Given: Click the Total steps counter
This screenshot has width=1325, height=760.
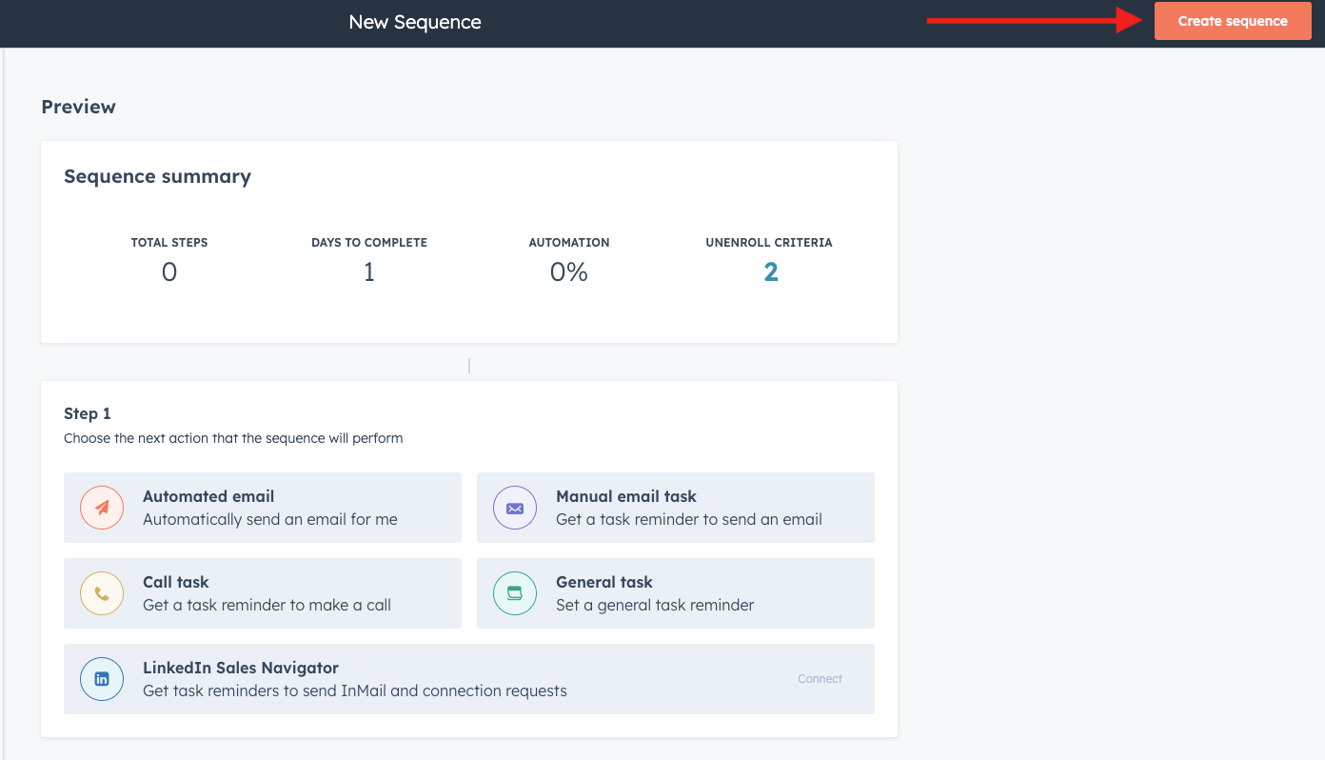Looking at the screenshot, I should click(x=168, y=271).
